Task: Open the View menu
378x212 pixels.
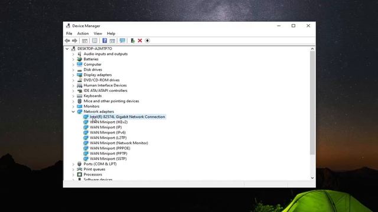Action: pyautogui.click(x=98, y=34)
